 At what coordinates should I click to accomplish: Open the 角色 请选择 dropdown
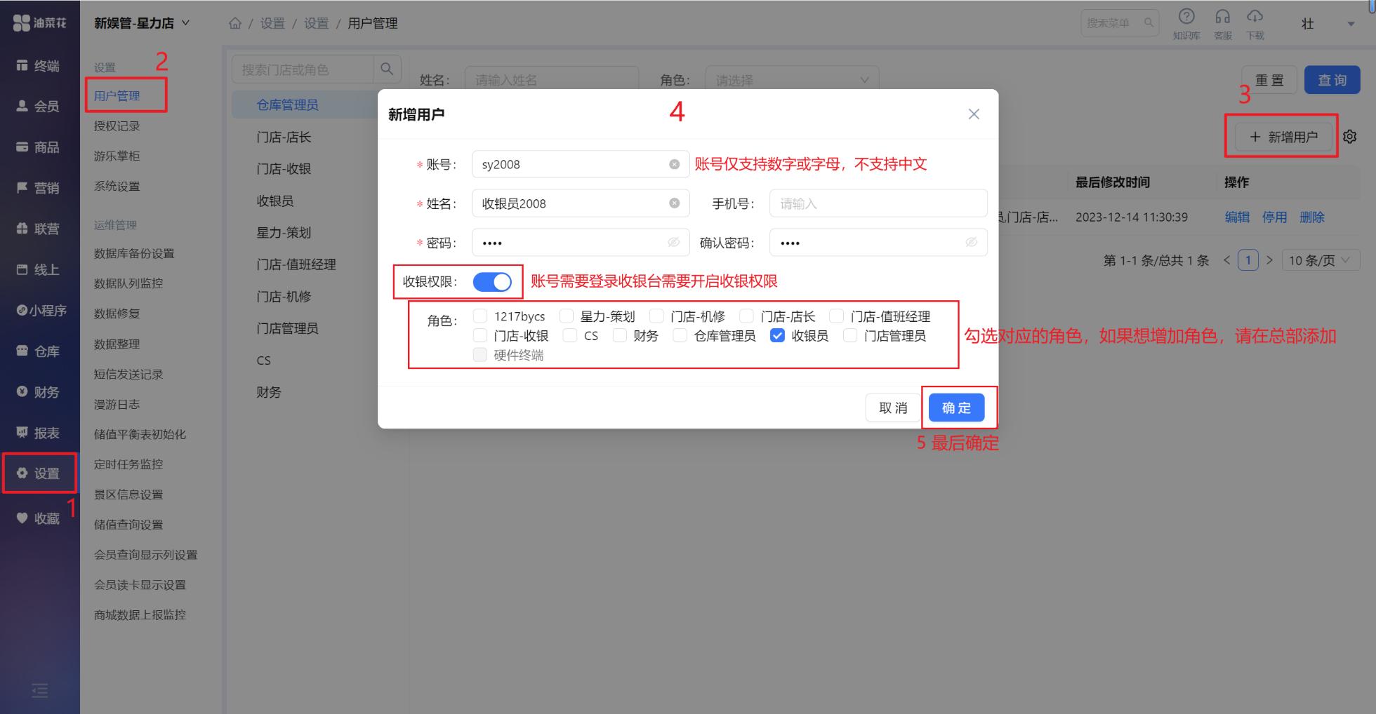pyautogui.click(x=792, y=80)
